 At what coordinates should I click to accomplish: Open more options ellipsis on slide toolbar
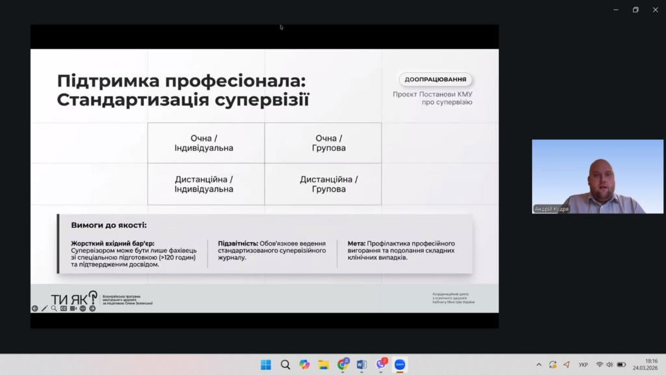83,309
